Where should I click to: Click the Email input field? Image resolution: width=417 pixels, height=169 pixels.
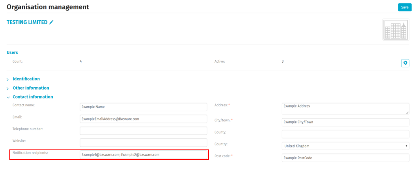(143, 119)
